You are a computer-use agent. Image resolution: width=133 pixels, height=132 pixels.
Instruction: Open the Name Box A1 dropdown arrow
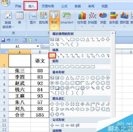coord(38,46)
